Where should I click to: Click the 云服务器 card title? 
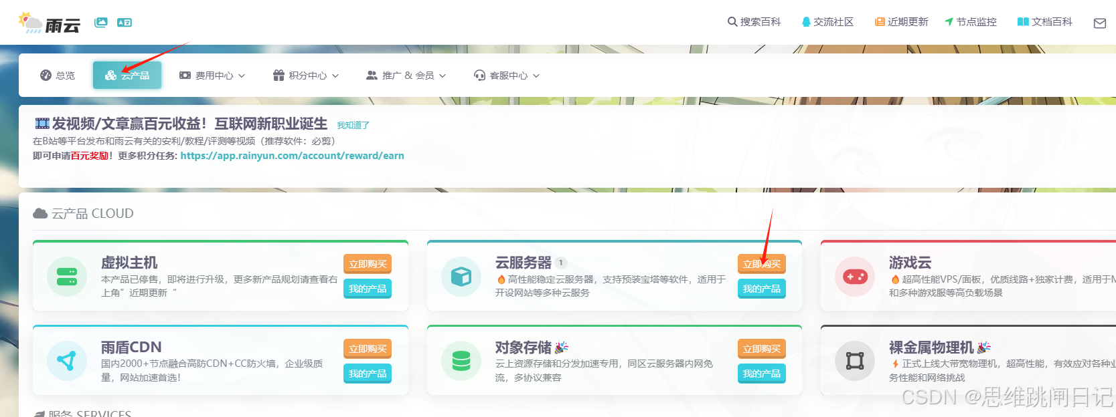point(524,263)
